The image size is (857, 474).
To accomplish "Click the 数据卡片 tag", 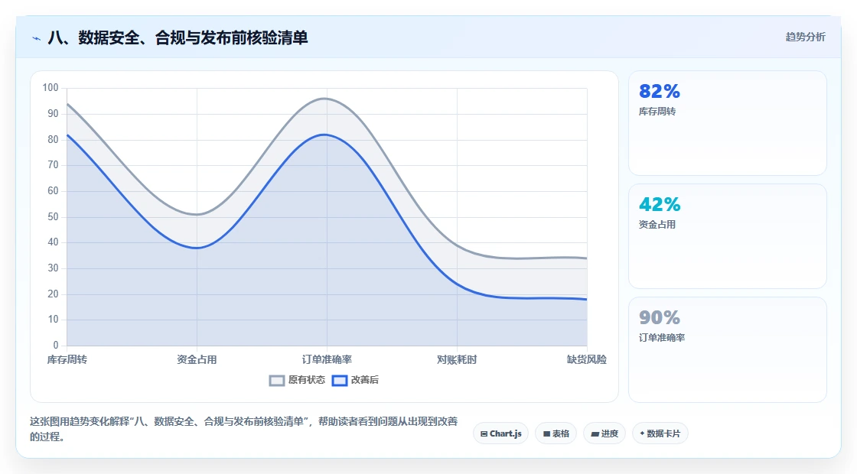I will 660,433.
